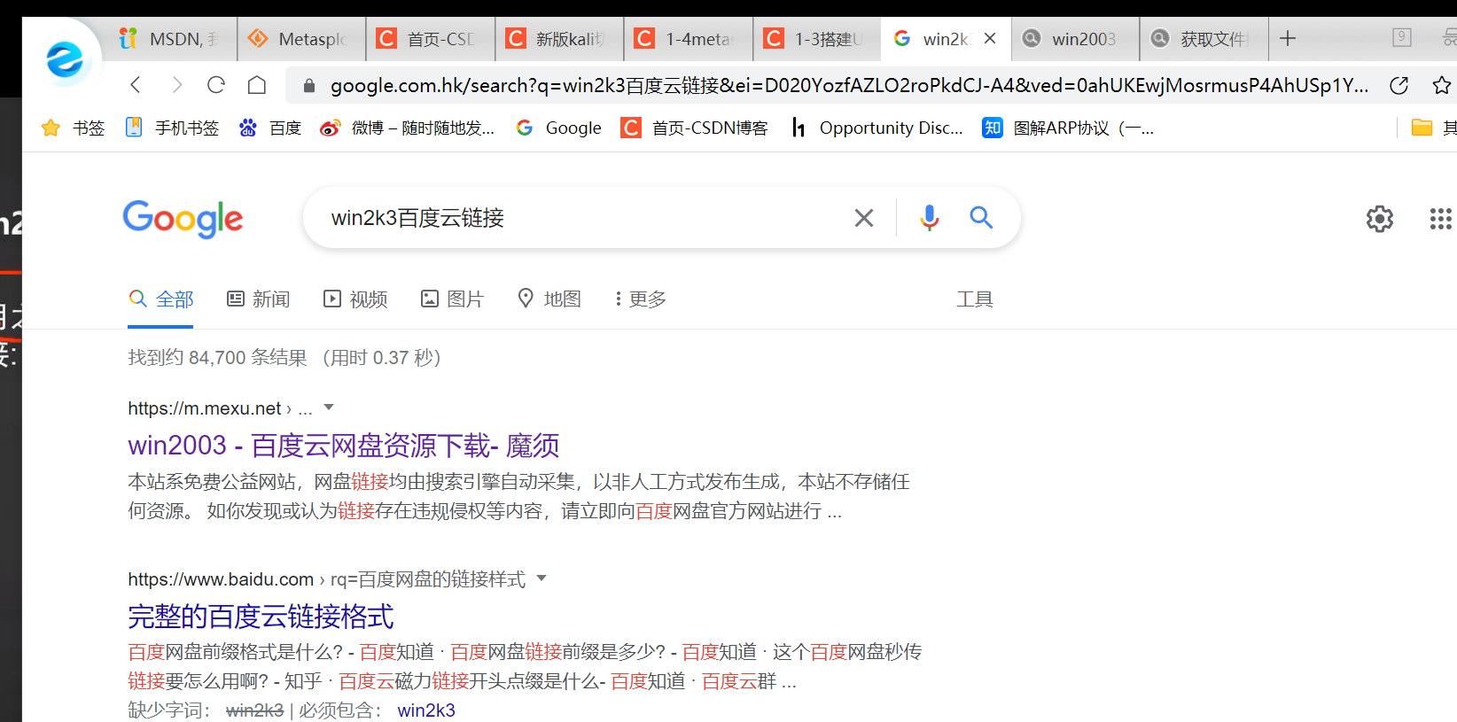This screenshot has width=1457, height=722.
Task: Open a new tab with plus button
Action: coord(1288,38)
